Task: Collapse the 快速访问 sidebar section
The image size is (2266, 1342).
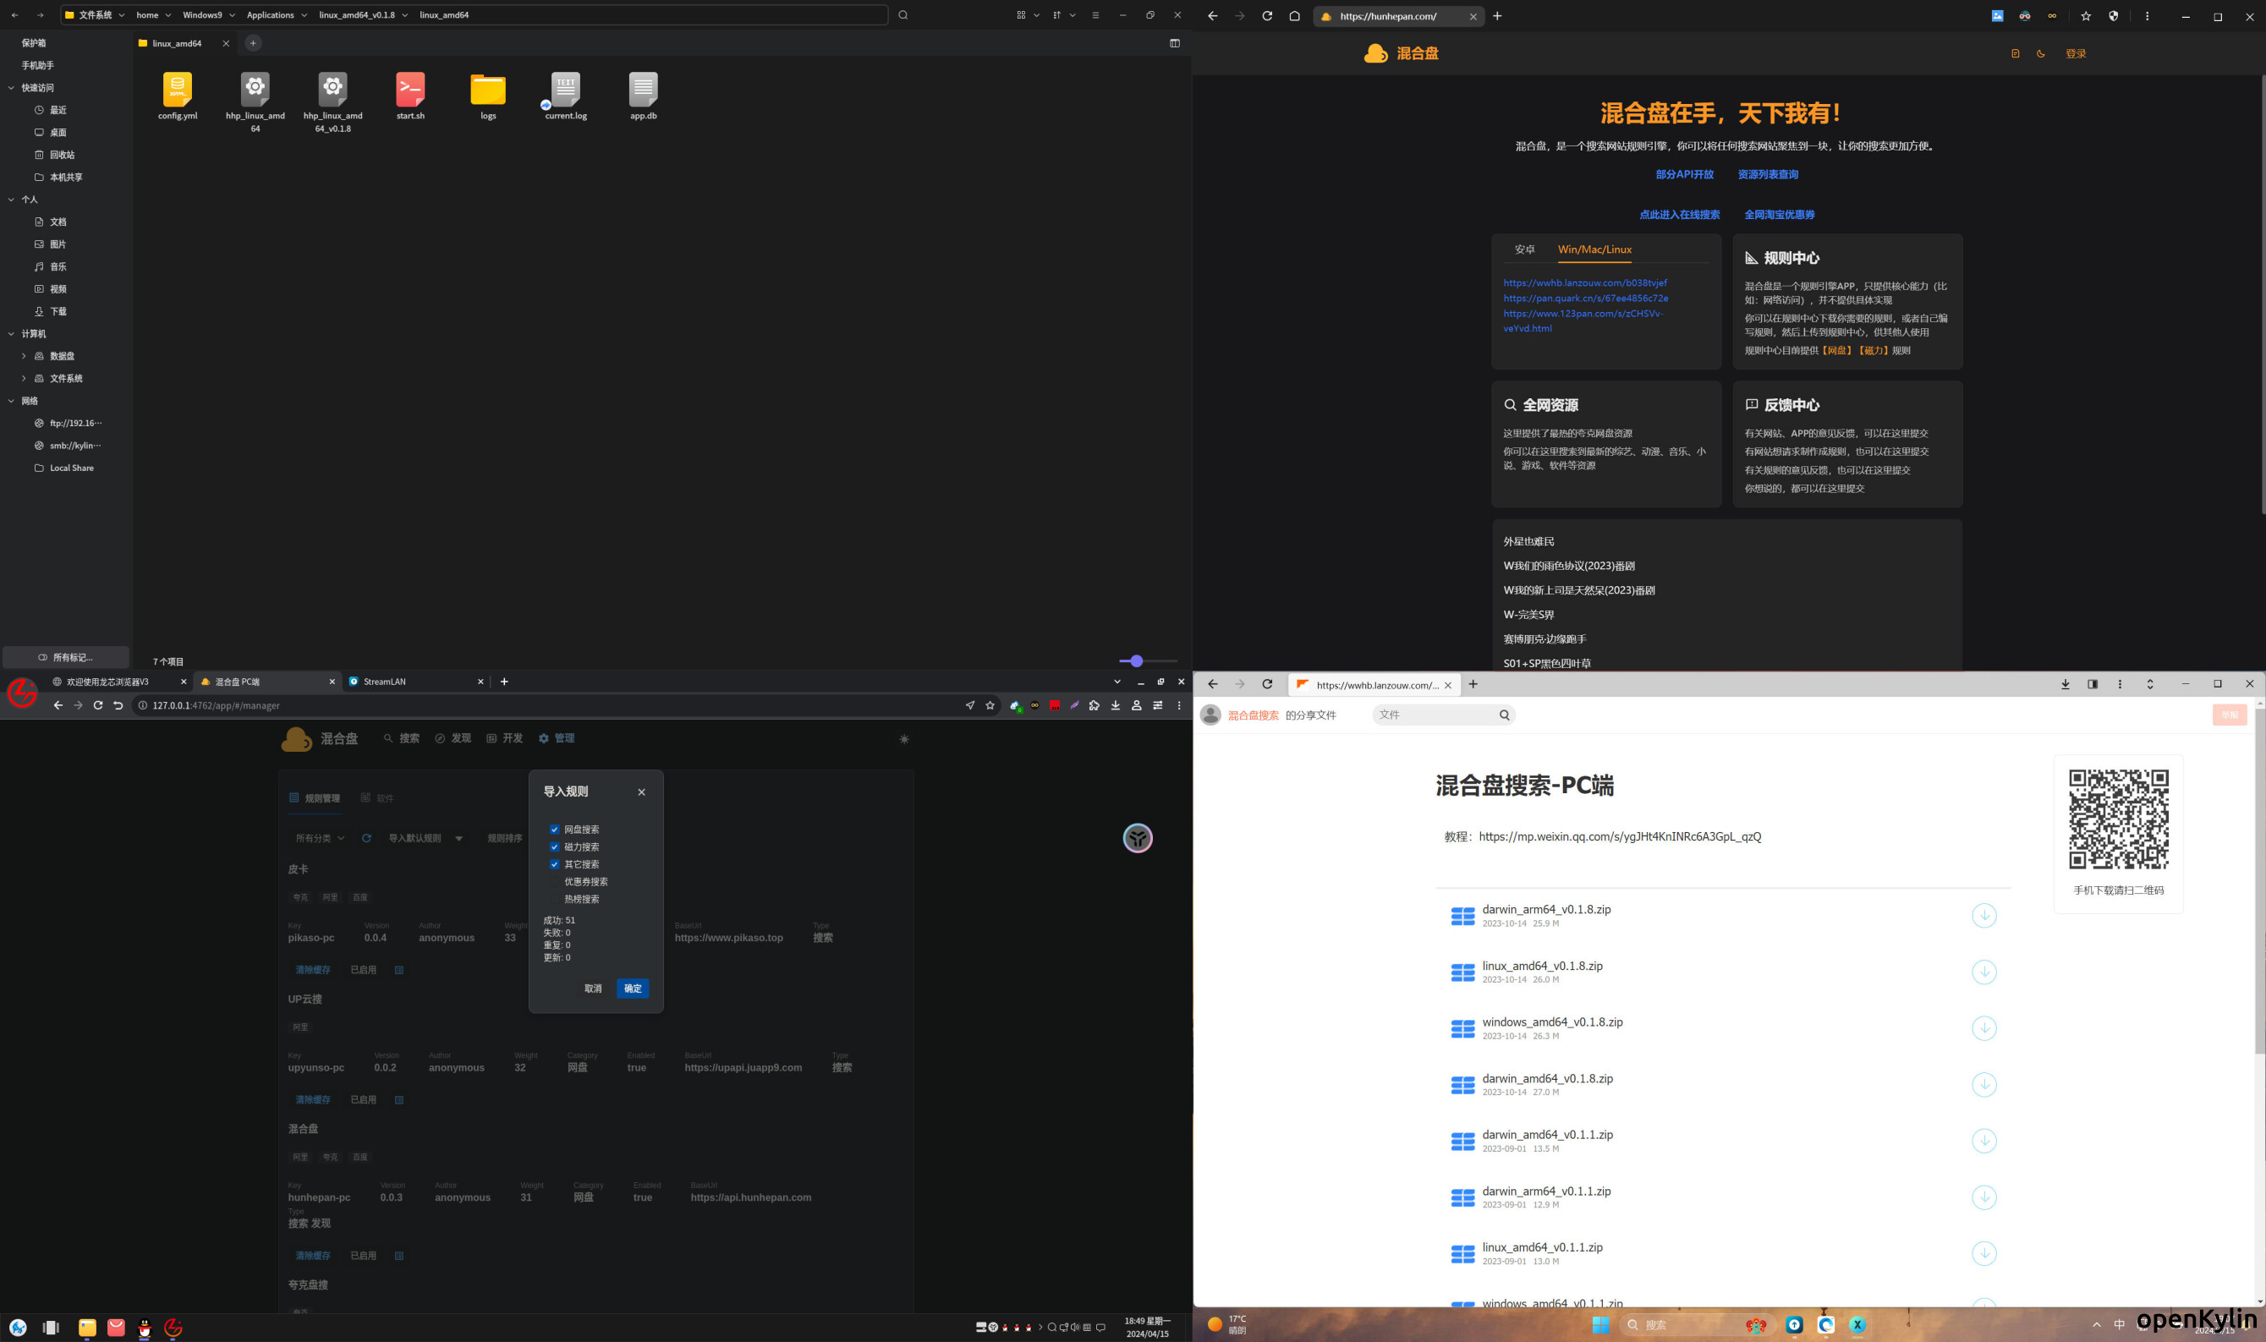Action: [11, 88]
